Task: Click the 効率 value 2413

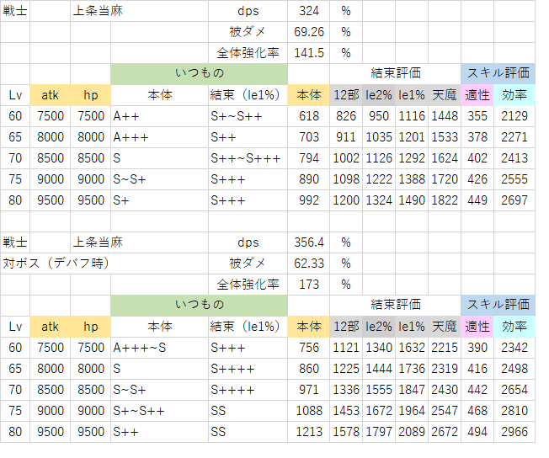Action: pos(514,158)
